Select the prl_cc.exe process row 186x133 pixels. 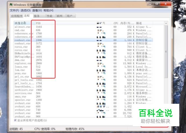coord(83,77)
